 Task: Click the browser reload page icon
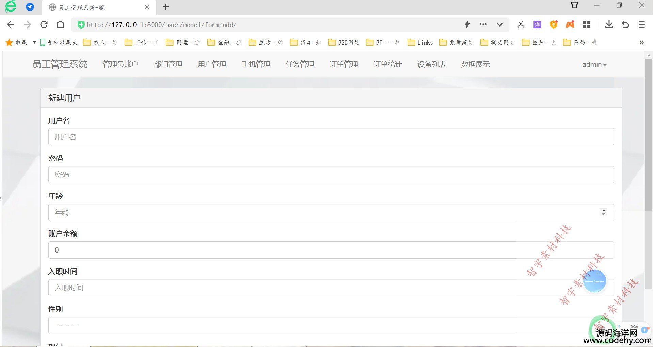44,24
